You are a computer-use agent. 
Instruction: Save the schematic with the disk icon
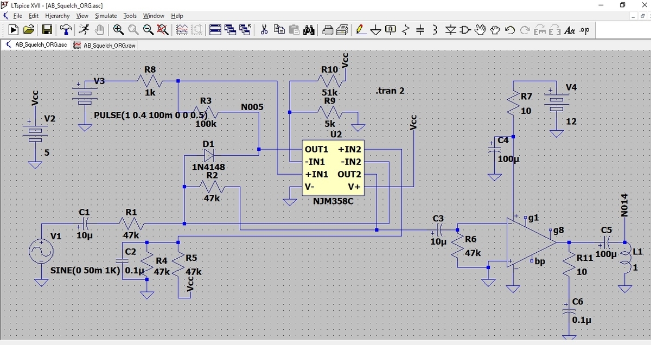click(x=47, y=30)
